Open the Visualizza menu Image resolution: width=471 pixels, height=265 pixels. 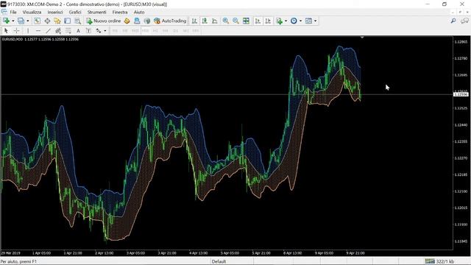pyautogui.click(x=32, y=12)
